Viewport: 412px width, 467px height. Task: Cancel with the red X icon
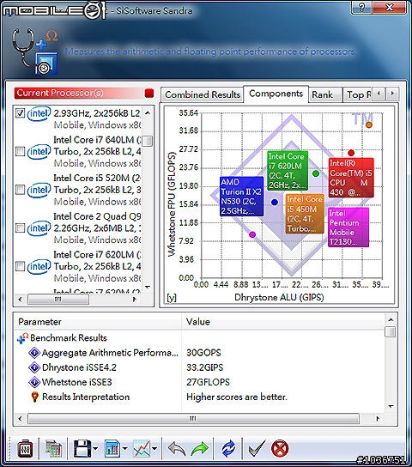click(280, 448)
